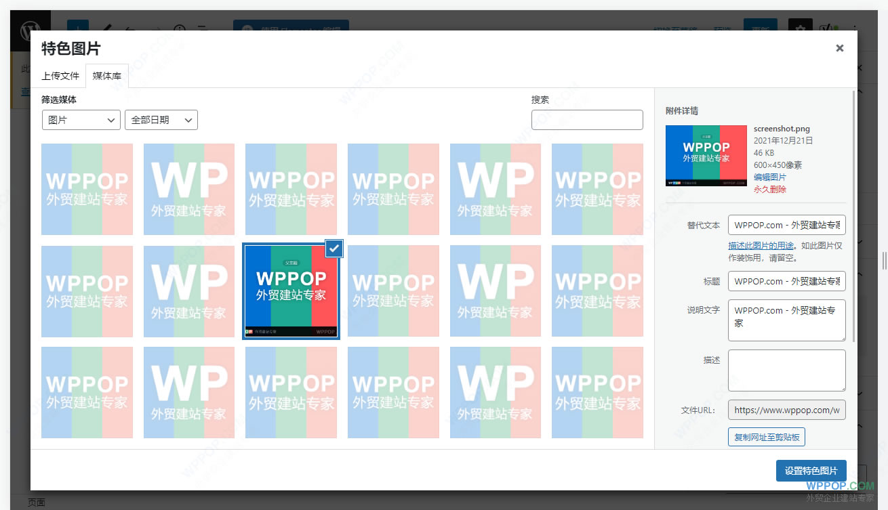
Task: Focus the 标题 input field
Action: [787, 281]
